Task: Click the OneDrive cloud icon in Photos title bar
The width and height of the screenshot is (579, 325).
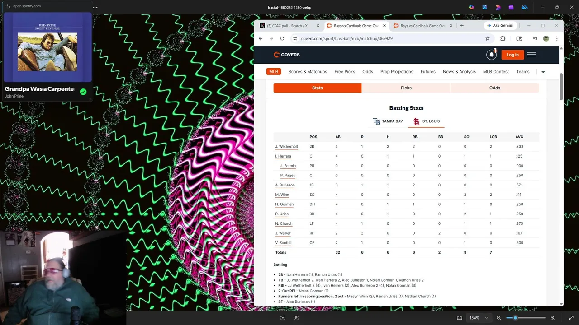Action: [x=525, y=7]
